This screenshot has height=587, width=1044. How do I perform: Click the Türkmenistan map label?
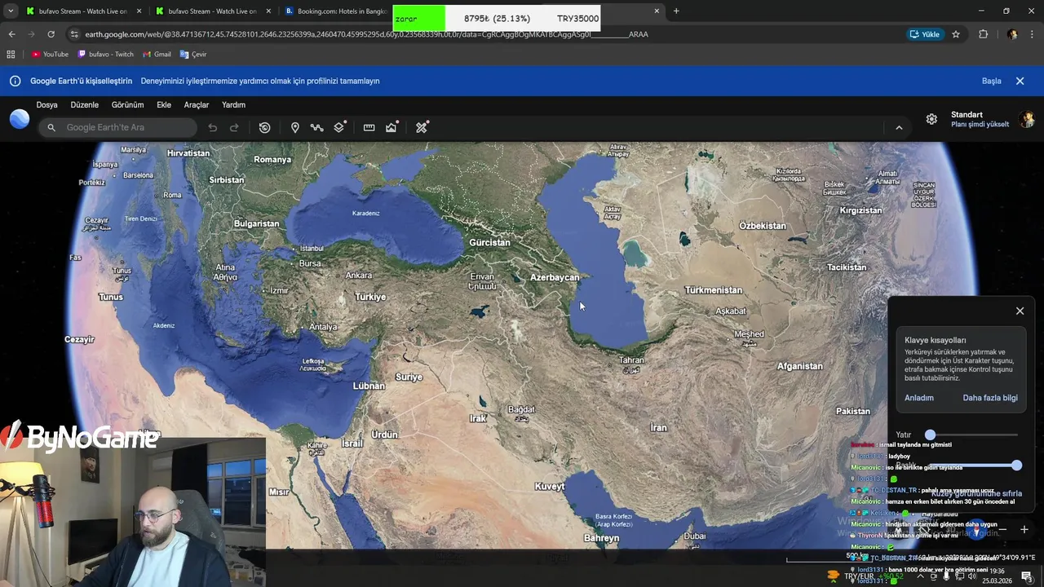coord(714,289)
